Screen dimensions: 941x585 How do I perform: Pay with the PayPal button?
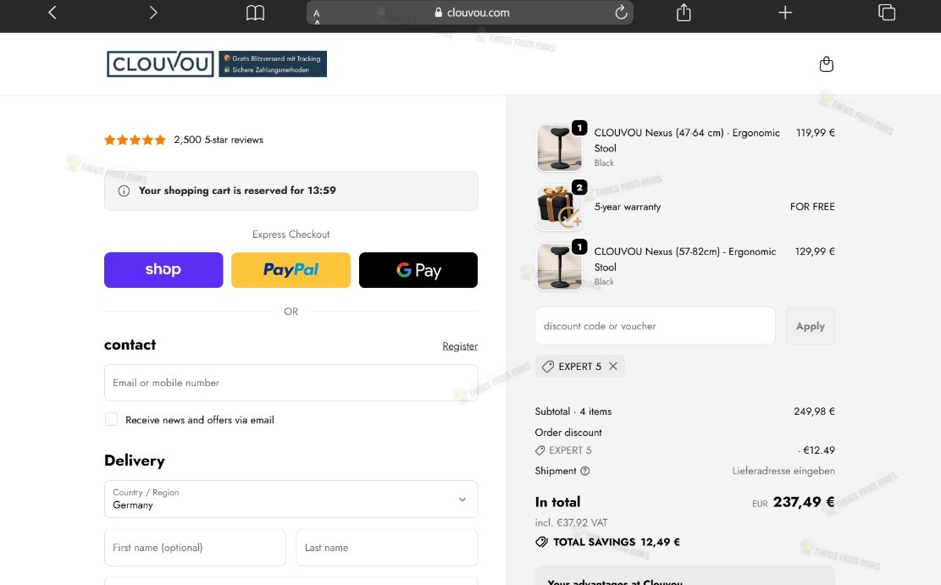click(291, 270)
